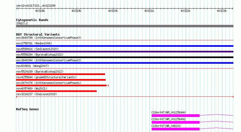
Task: Click the chr19:40317333..40323299 coordinate label
Action: (x=36, y=6)
